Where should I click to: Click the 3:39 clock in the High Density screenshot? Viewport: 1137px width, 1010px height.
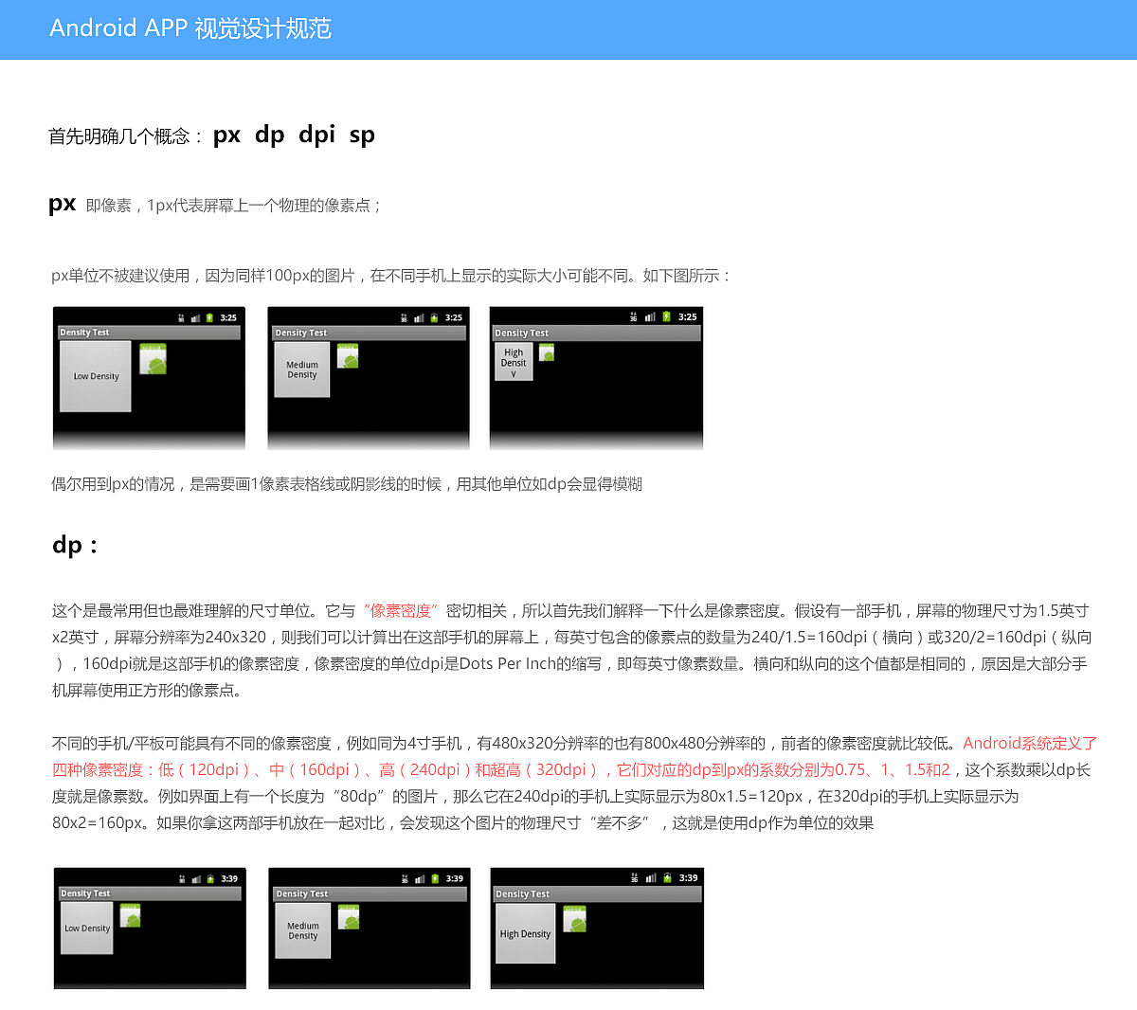click(x=688, y=878)
